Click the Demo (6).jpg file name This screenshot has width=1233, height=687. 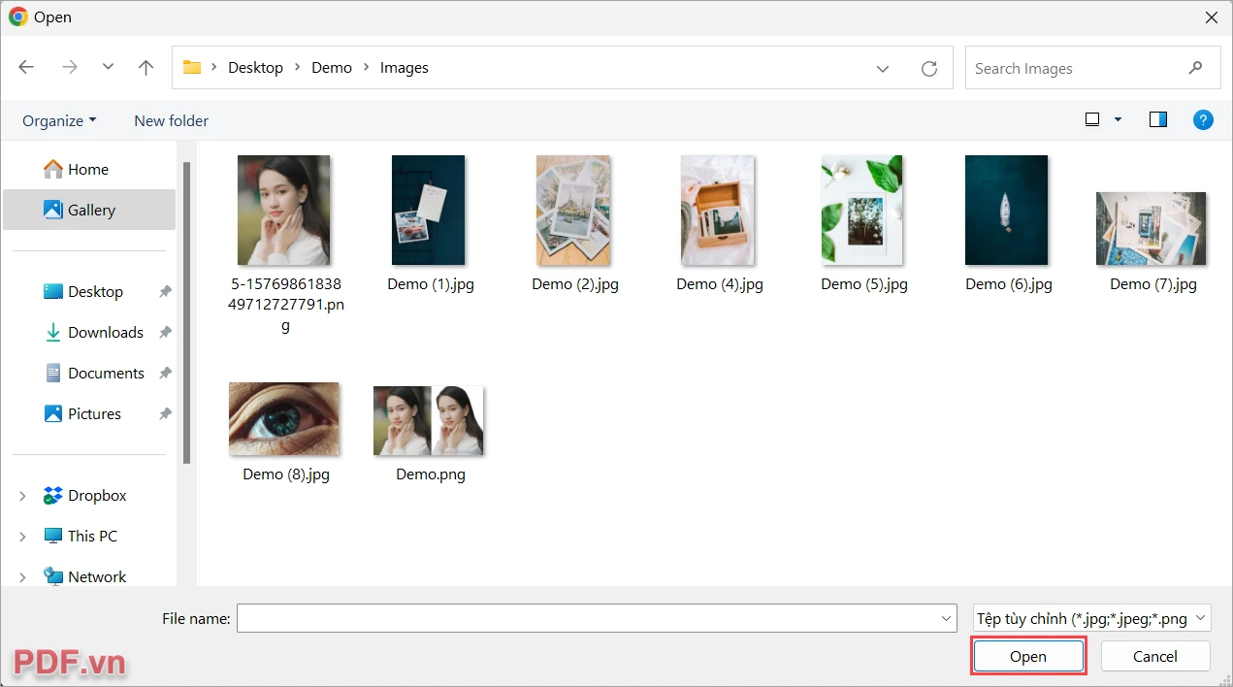pyautogui.click(x=1009, y=284)
